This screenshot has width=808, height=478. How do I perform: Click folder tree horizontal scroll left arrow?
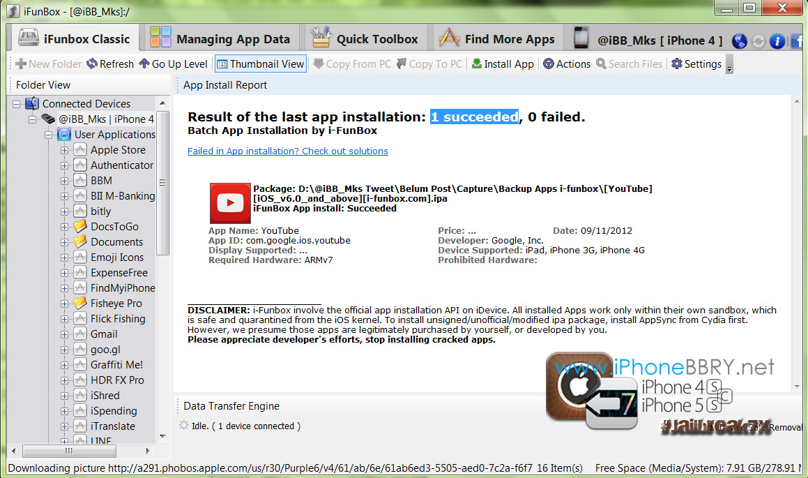pos(14,451)
